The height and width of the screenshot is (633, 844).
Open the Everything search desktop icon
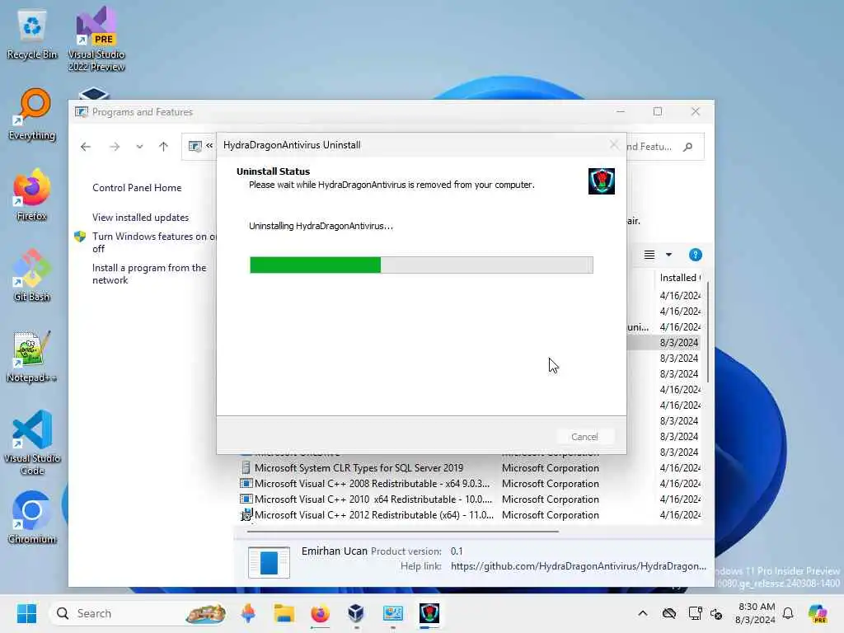32,115
